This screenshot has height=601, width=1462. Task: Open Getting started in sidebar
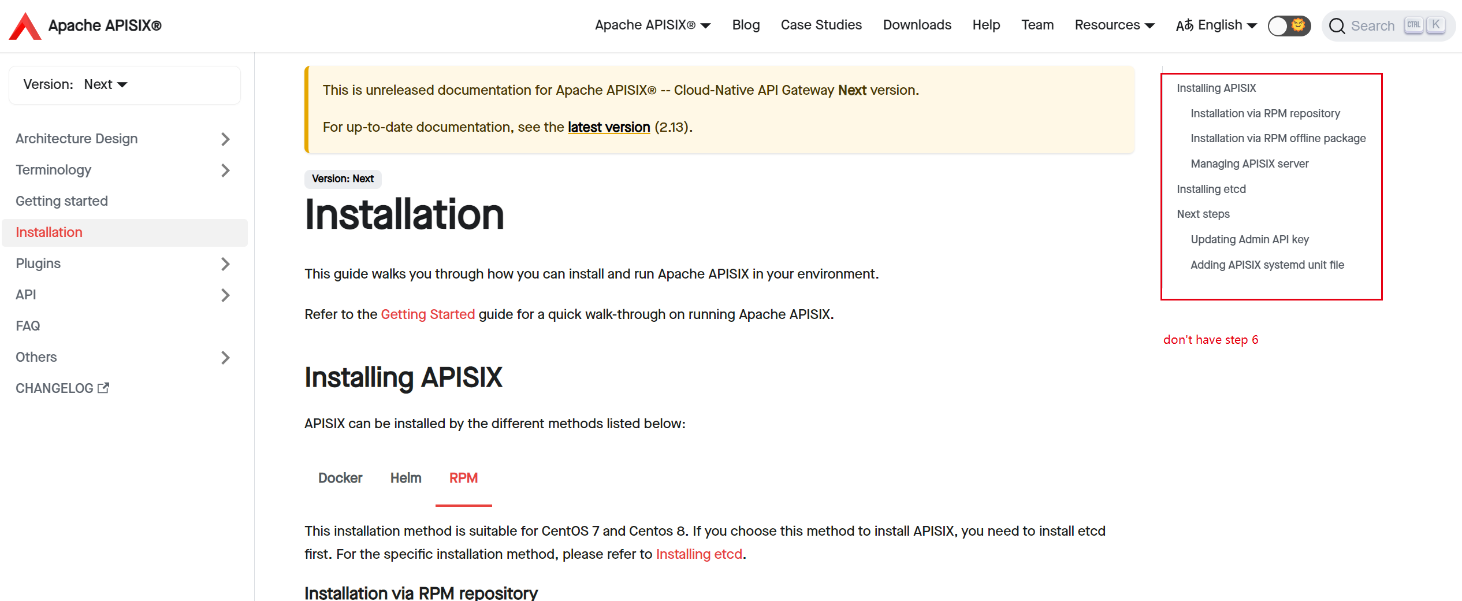[62, 201]
